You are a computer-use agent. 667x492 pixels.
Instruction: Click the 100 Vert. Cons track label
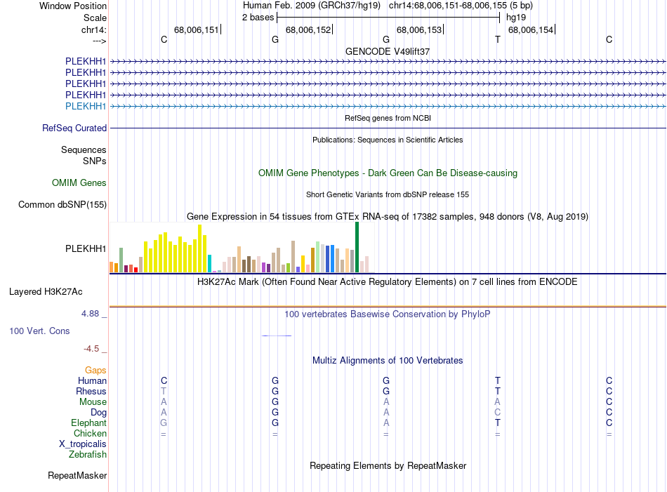(x=39, y=331)
